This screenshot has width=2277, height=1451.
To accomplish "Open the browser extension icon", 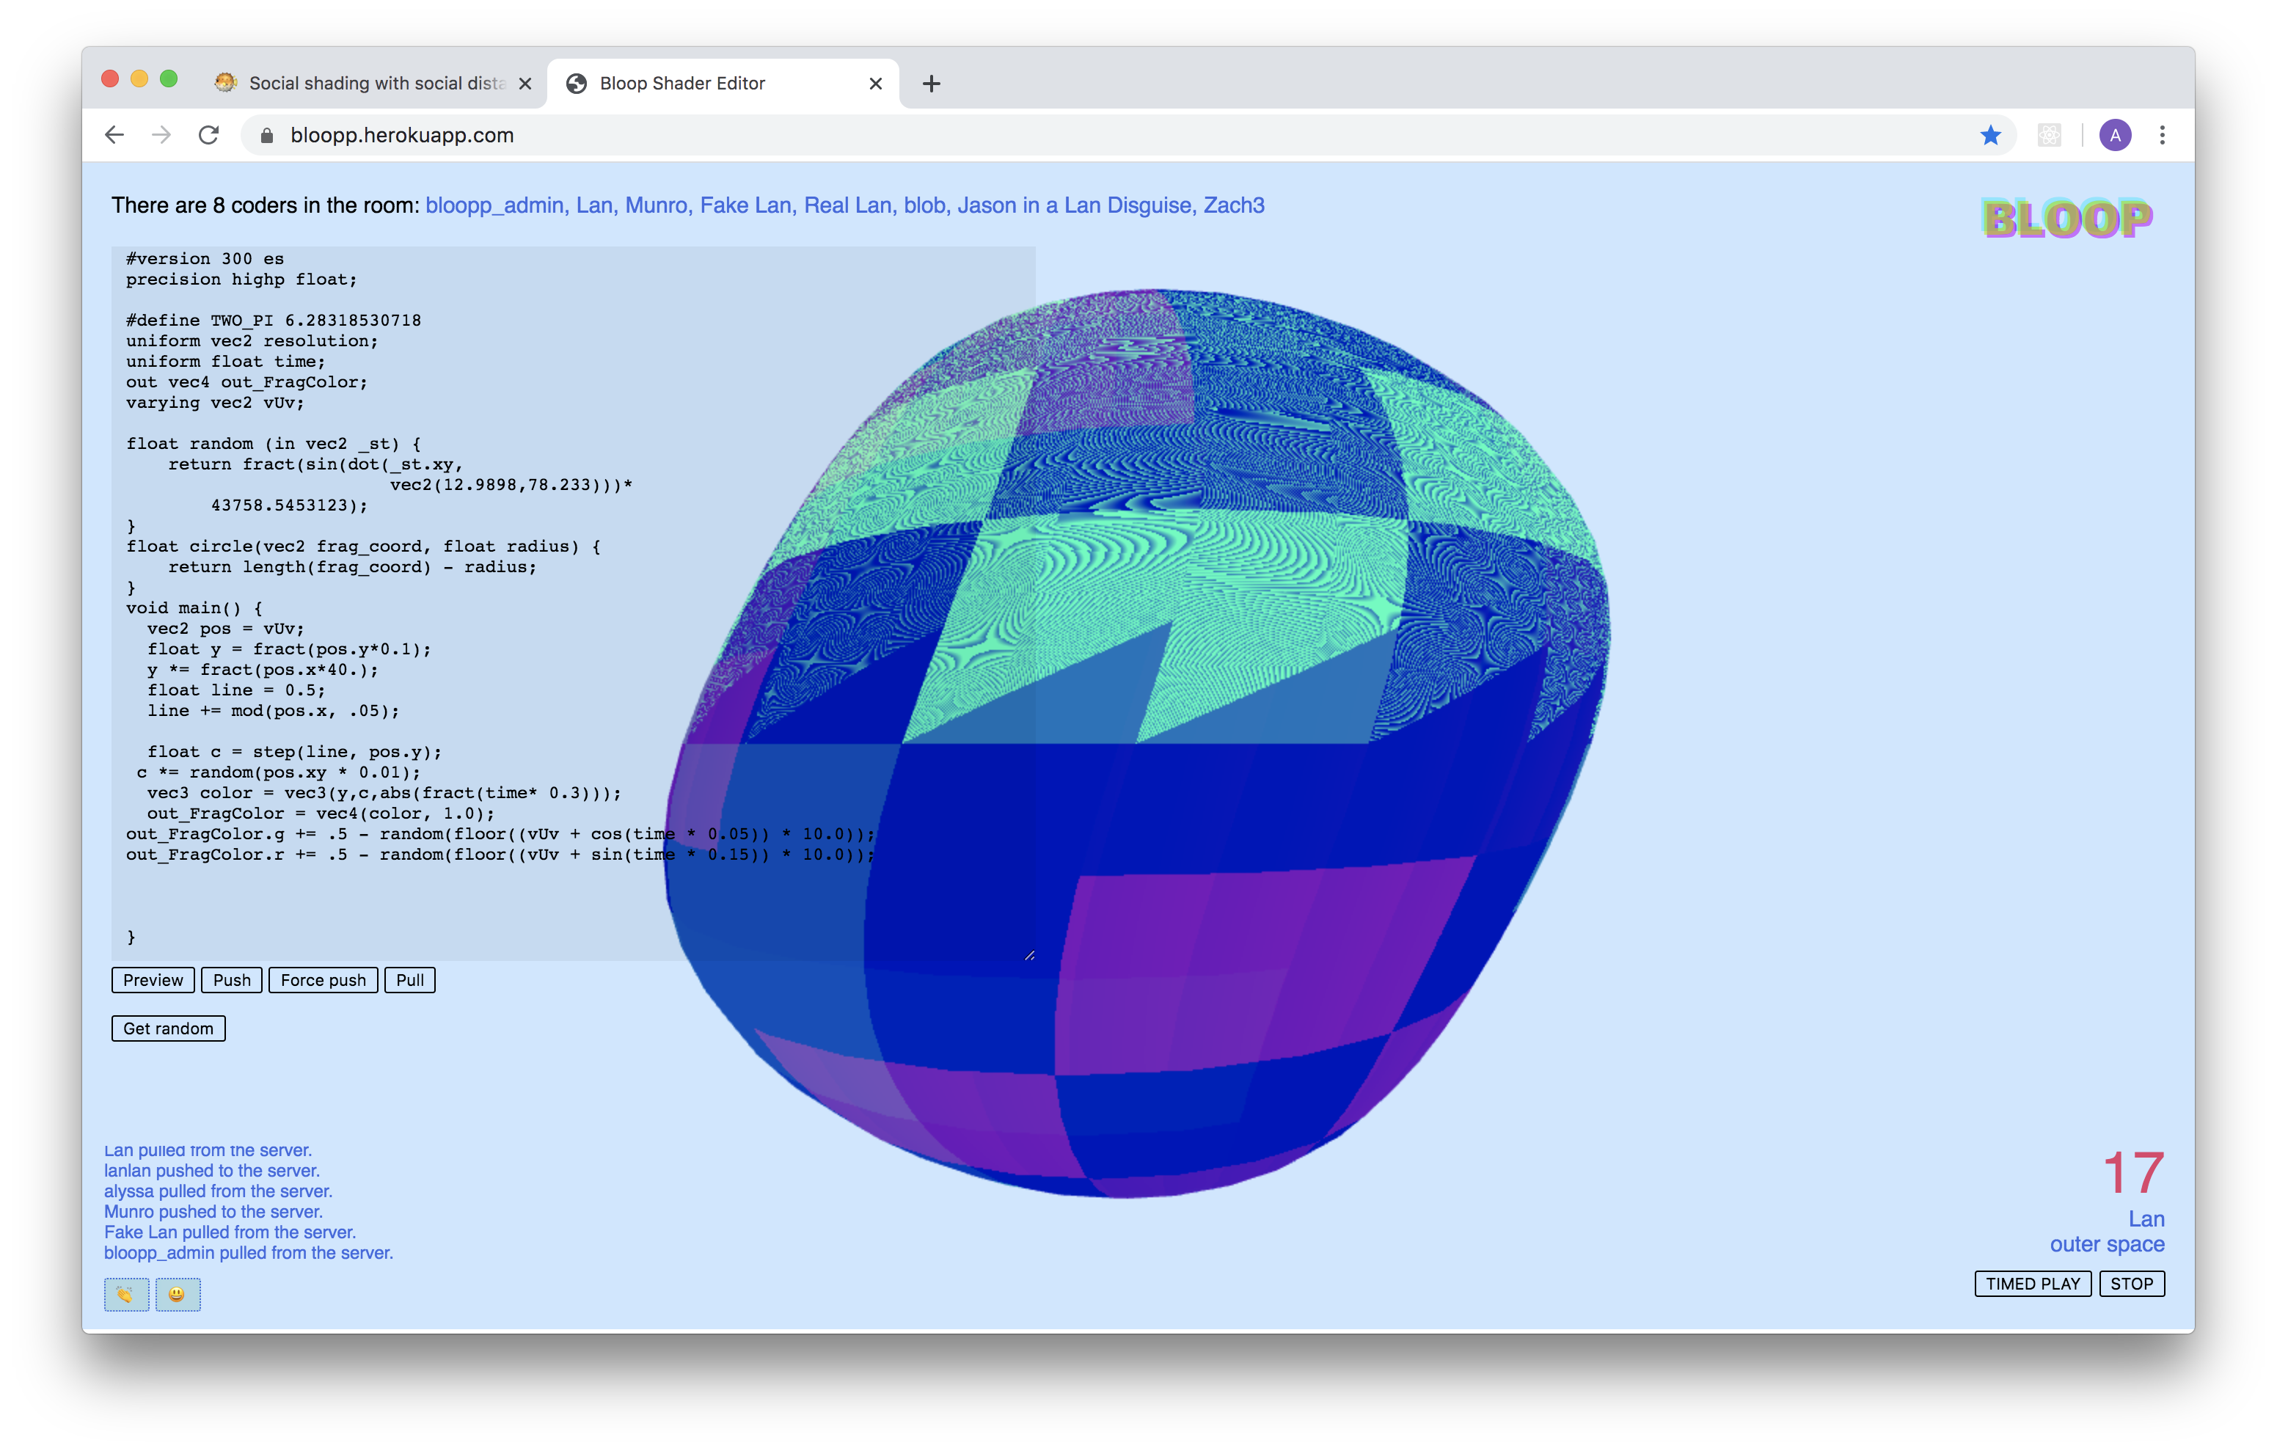I will point(2049,135).
